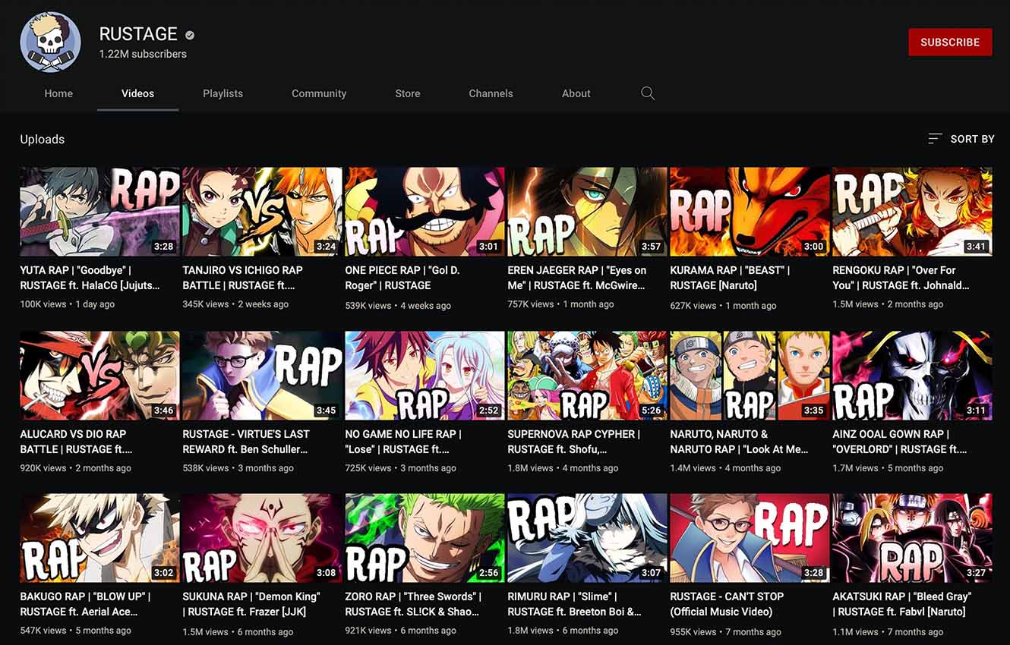Open the NO GAME NO LIFE RAP thumbnail

coord(425,376)
